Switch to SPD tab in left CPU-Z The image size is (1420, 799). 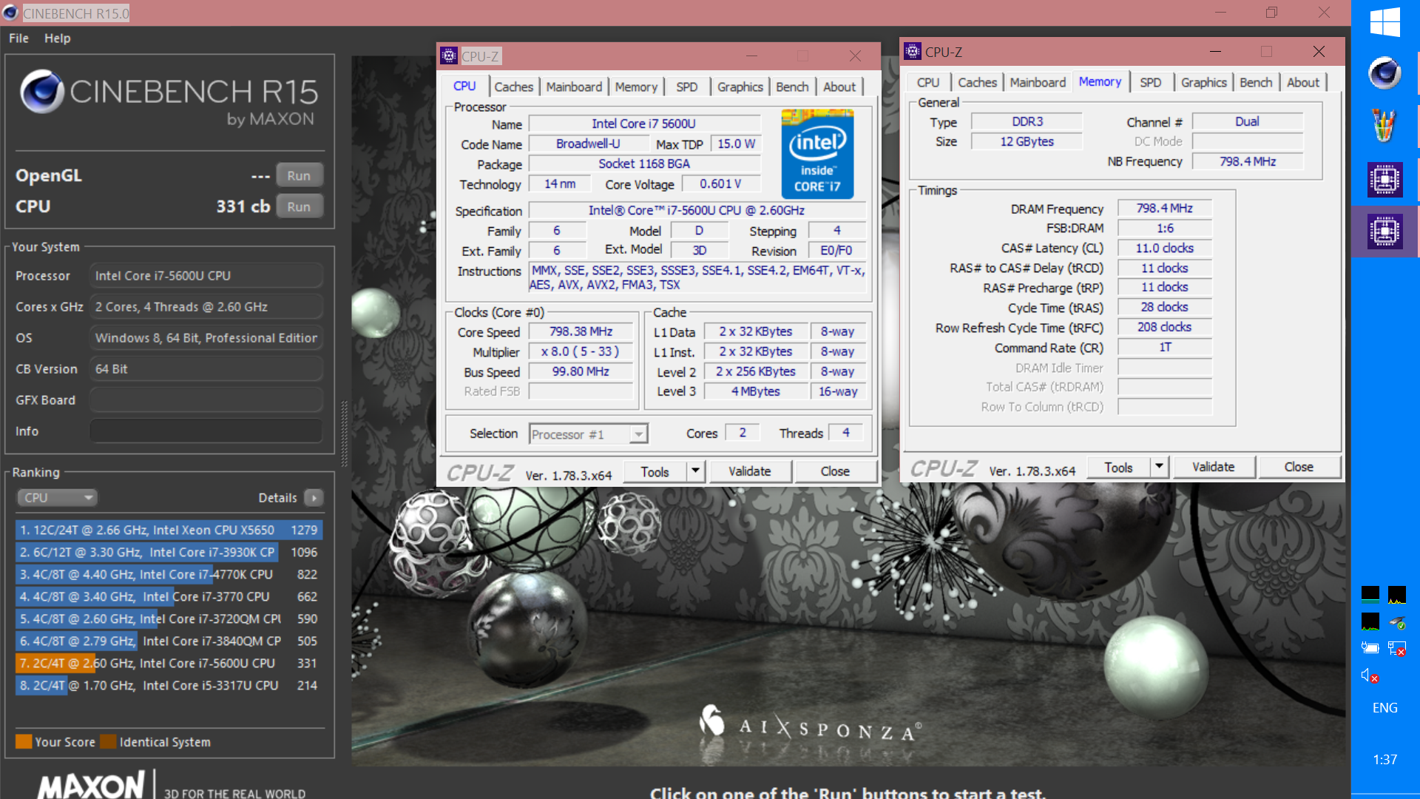687,87
